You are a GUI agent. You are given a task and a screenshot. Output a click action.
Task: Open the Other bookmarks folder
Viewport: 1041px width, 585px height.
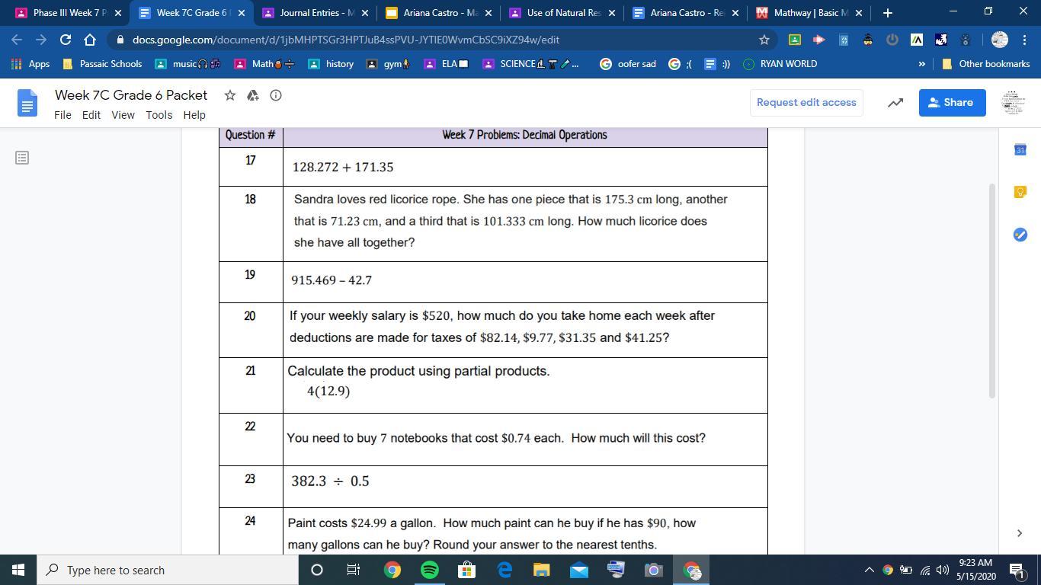[986, 64]
